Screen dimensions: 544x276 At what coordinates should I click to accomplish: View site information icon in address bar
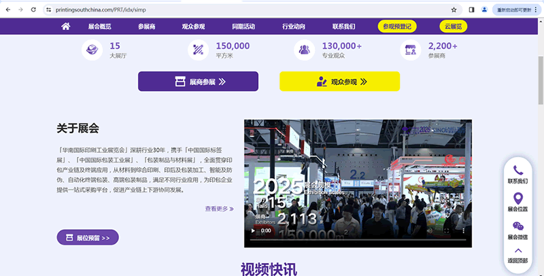point(49,10)
